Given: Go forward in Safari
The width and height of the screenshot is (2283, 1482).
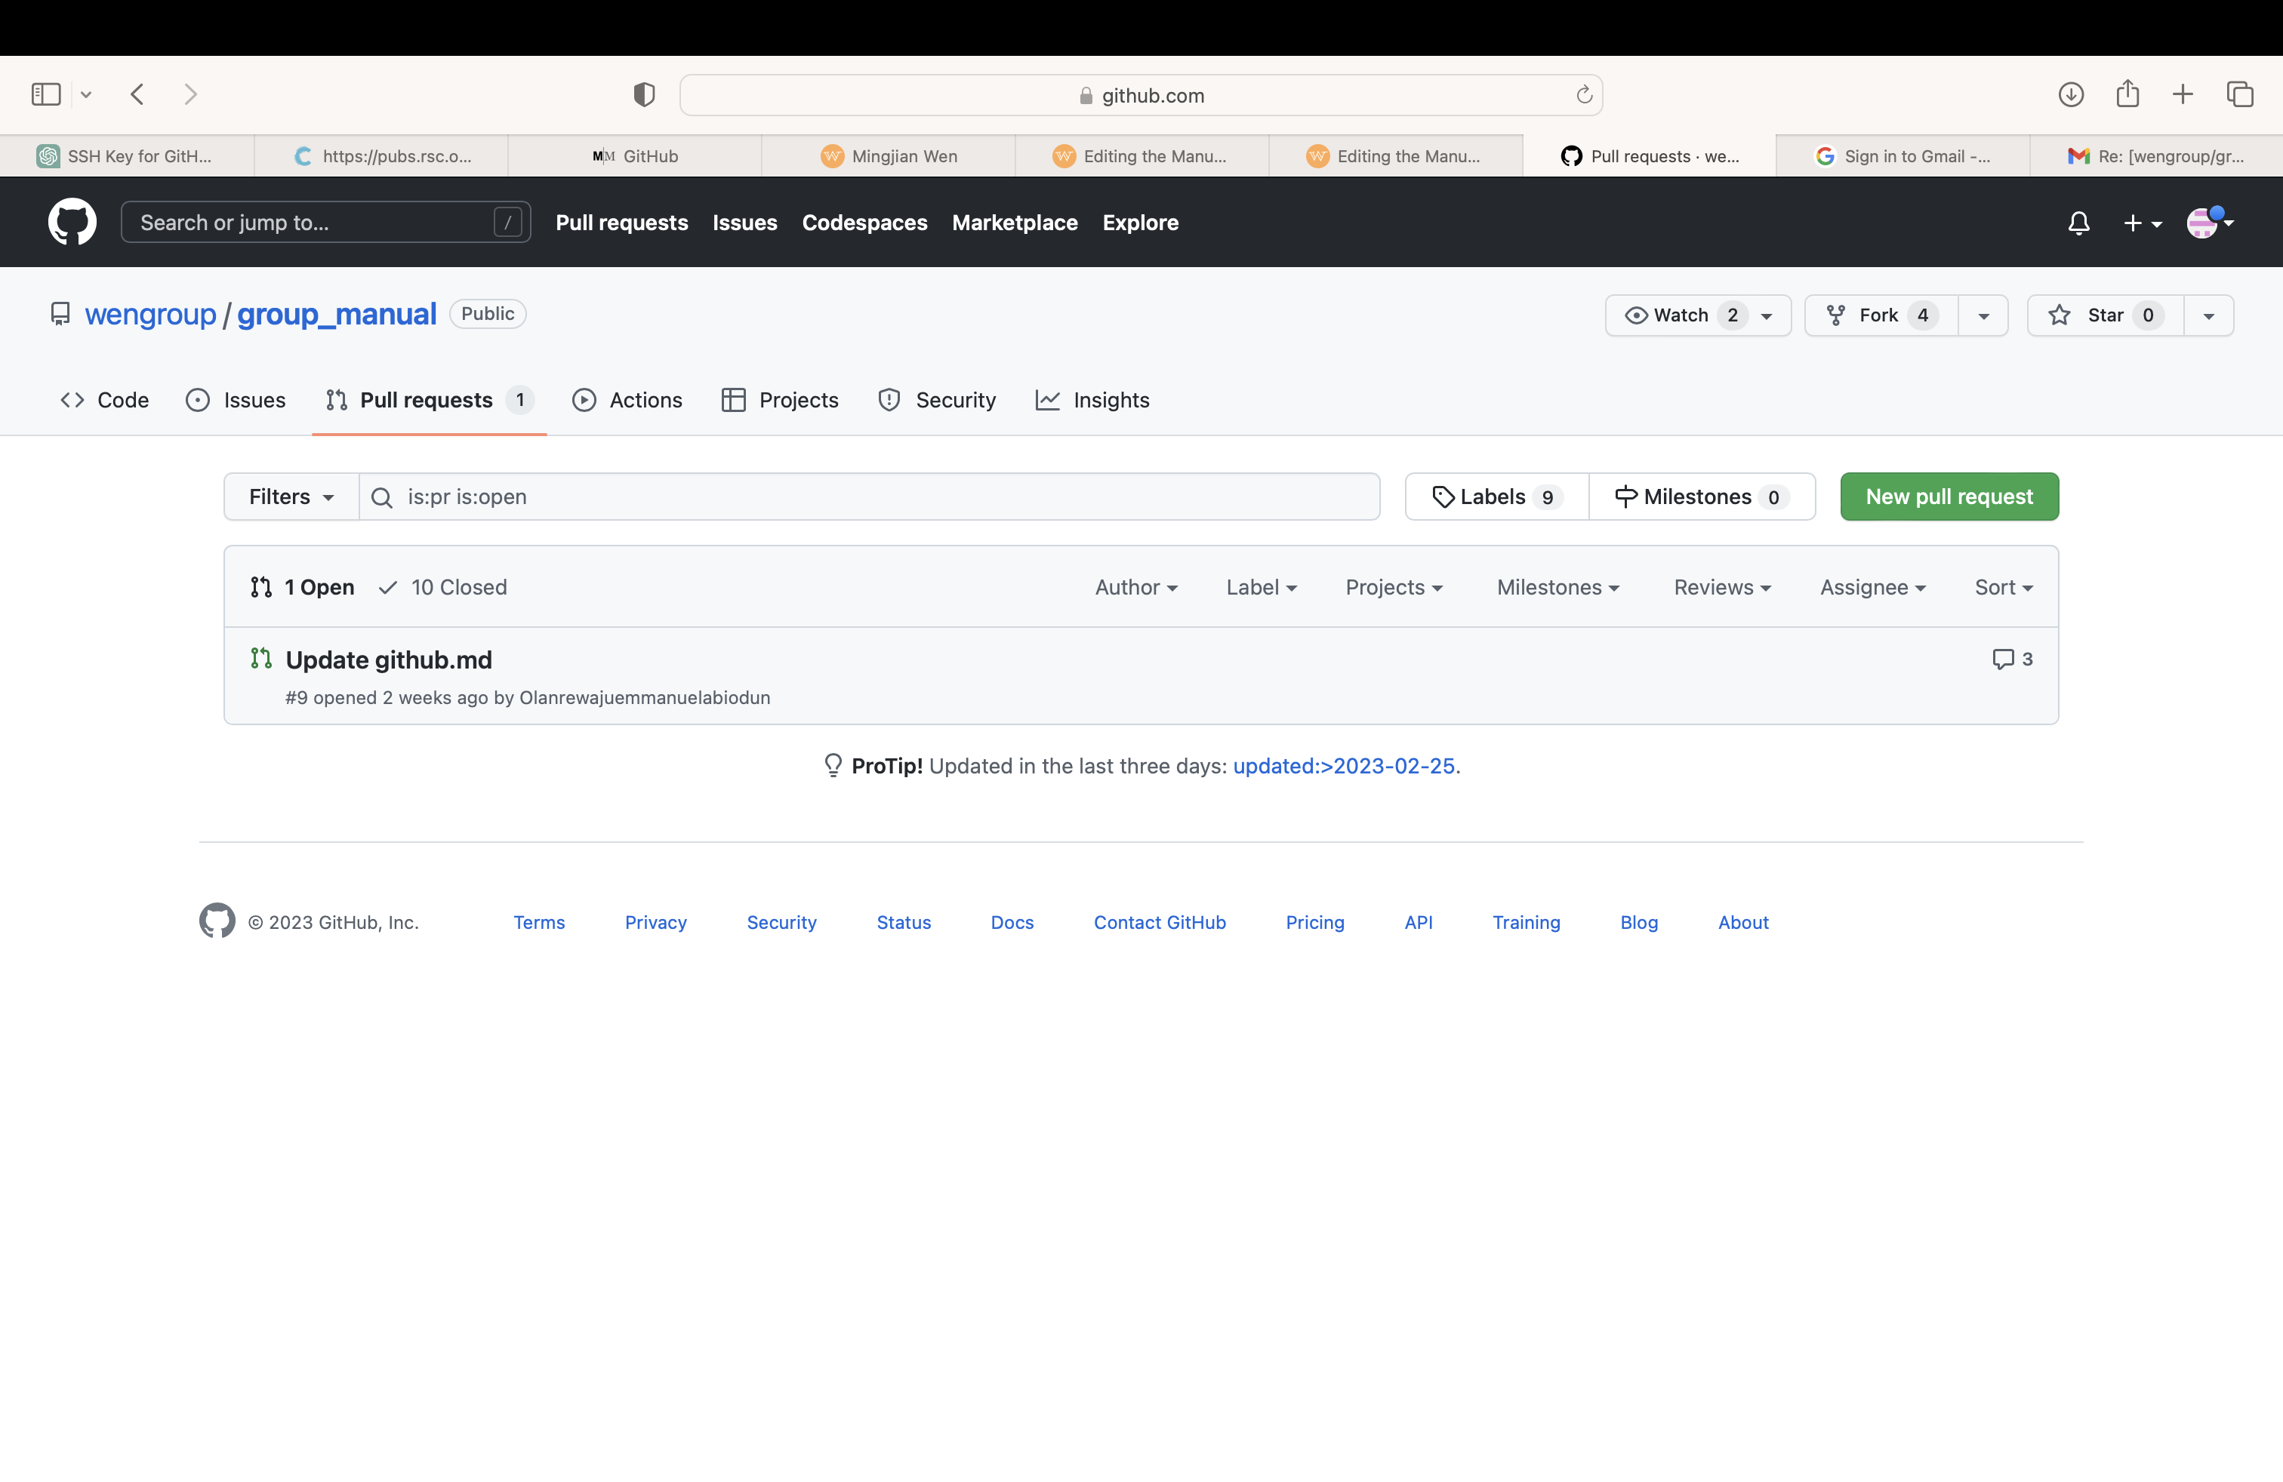Looking at the screenshot, I should pyautogui.click(x=190, y=94).
